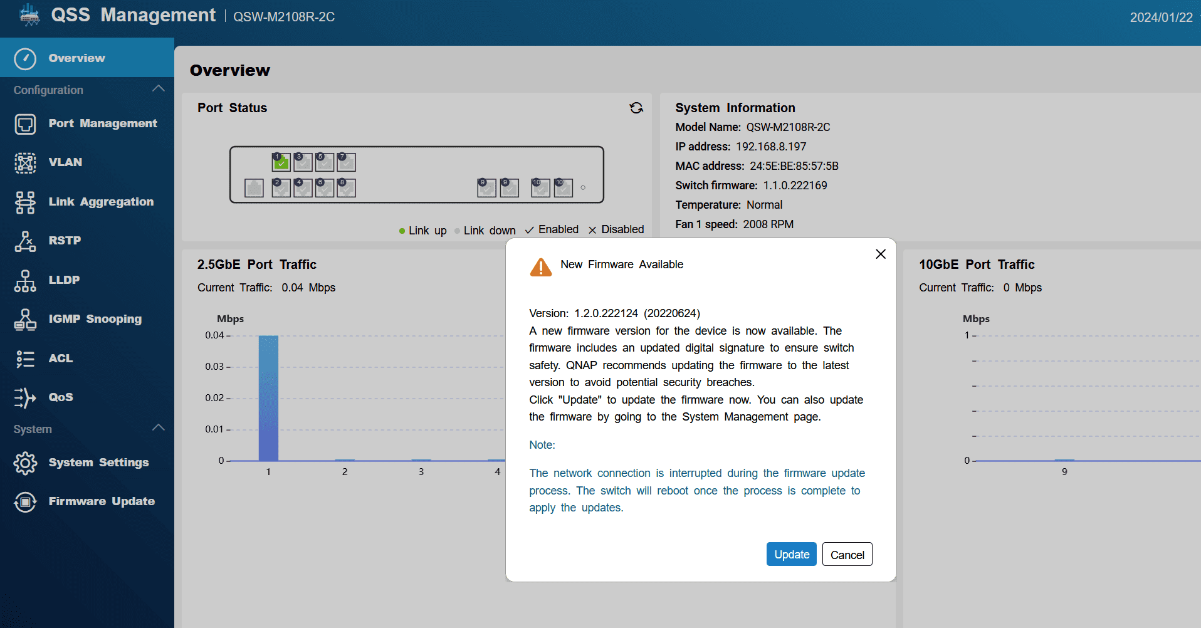
Task: Click the System Settings gear icon
Action: (25, 463)
